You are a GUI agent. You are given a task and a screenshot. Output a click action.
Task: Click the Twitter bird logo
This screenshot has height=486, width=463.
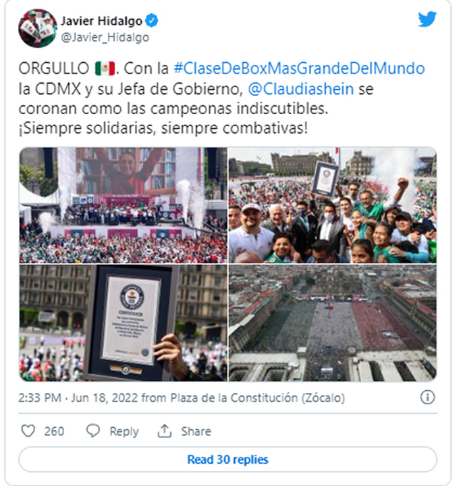(427, 19)
